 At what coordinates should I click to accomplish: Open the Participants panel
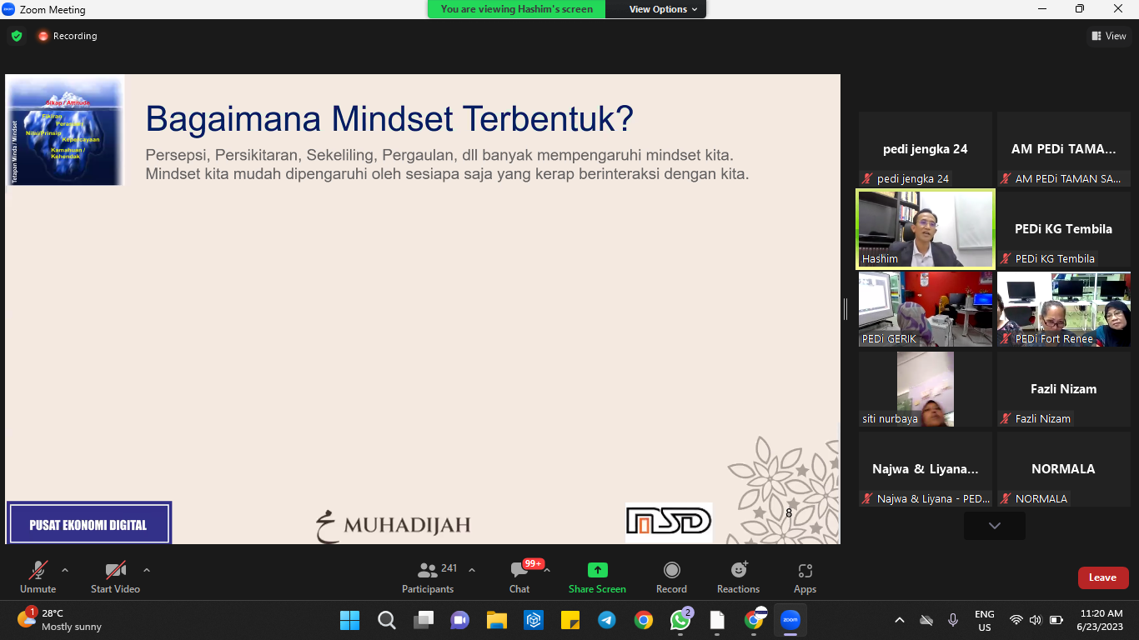(x=428, y=577)
